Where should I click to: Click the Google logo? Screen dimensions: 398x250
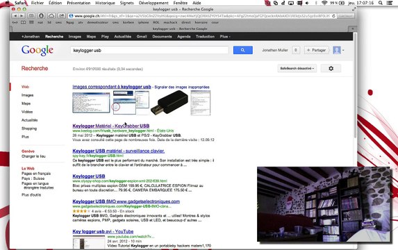38,50
